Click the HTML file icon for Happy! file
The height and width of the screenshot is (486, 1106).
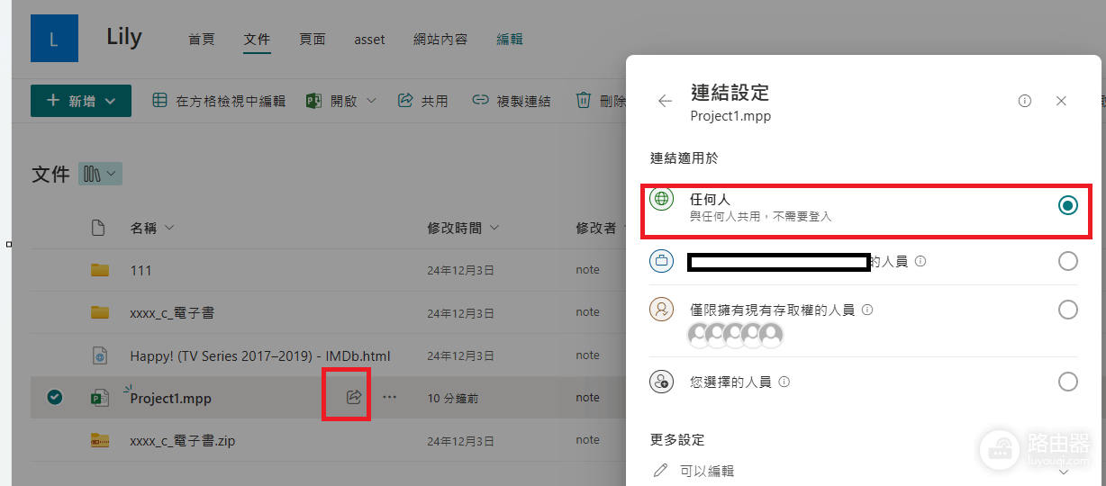[99, 355]
